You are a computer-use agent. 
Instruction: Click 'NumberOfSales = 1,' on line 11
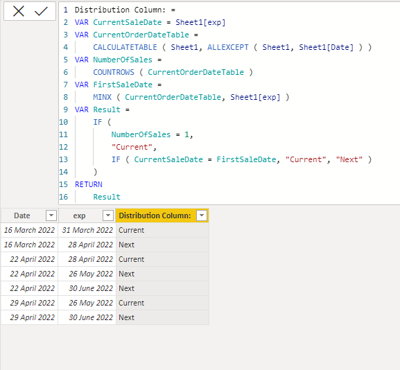point(152,134)
